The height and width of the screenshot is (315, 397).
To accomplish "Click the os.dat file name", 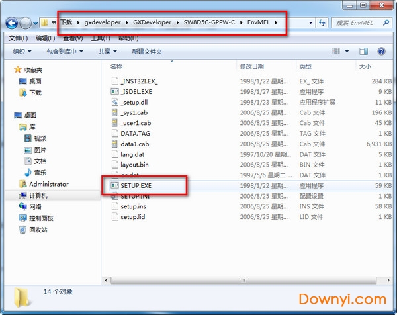I will [130, 175].
